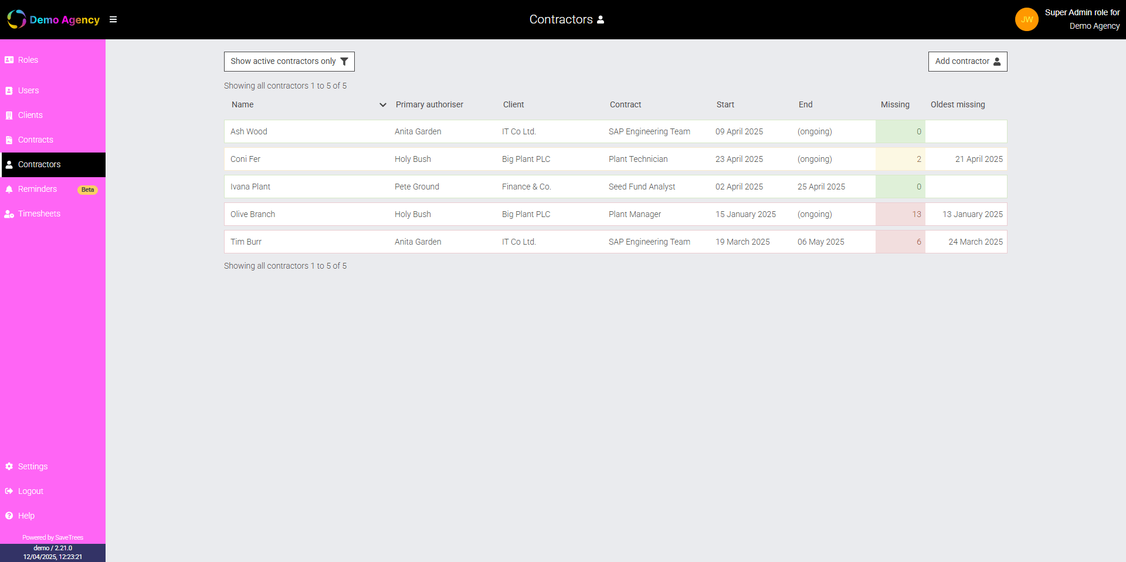The width and height of the screenshot is (1126, 562).
Task: Click the Contracts document icon
Action: pos(9,140)
